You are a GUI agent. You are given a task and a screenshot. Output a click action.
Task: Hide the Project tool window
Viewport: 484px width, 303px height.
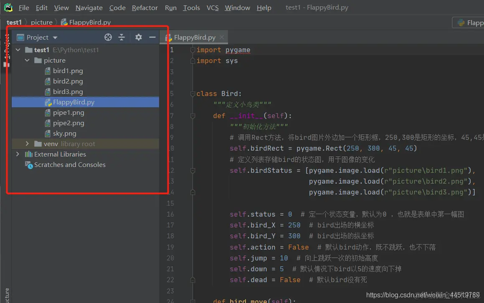click(152, 37)
